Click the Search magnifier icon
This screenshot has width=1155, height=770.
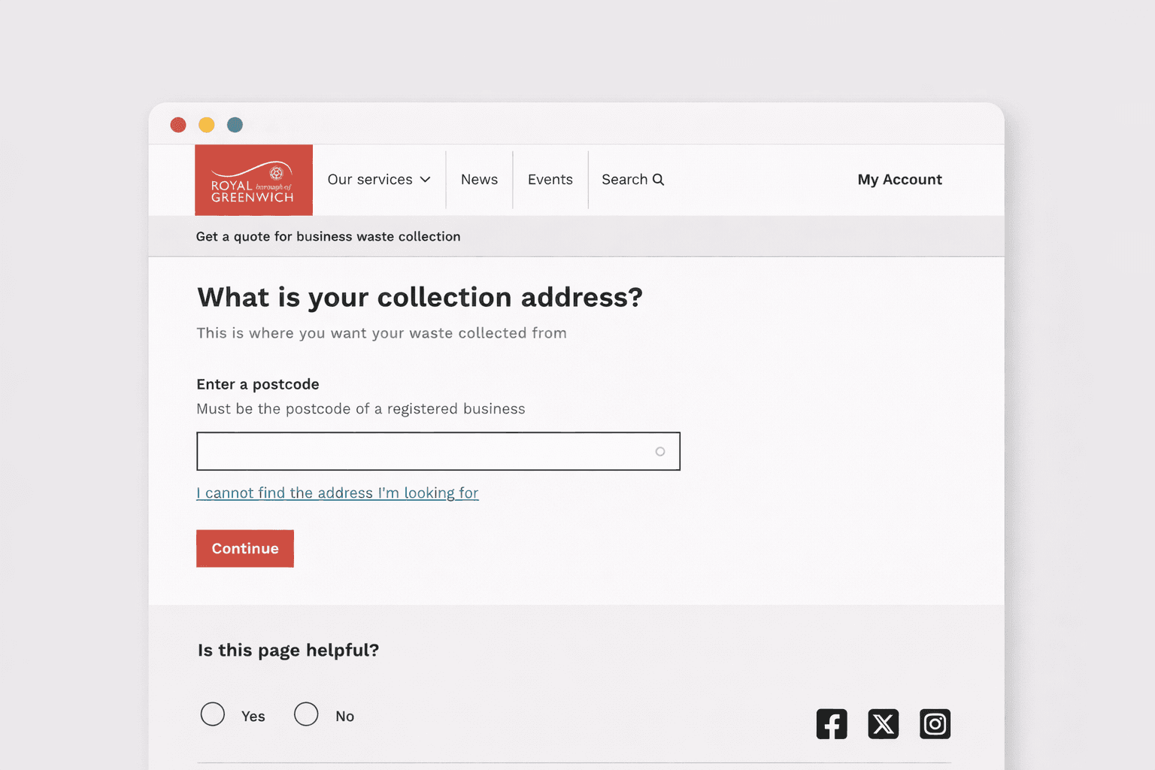coord(658,180)
